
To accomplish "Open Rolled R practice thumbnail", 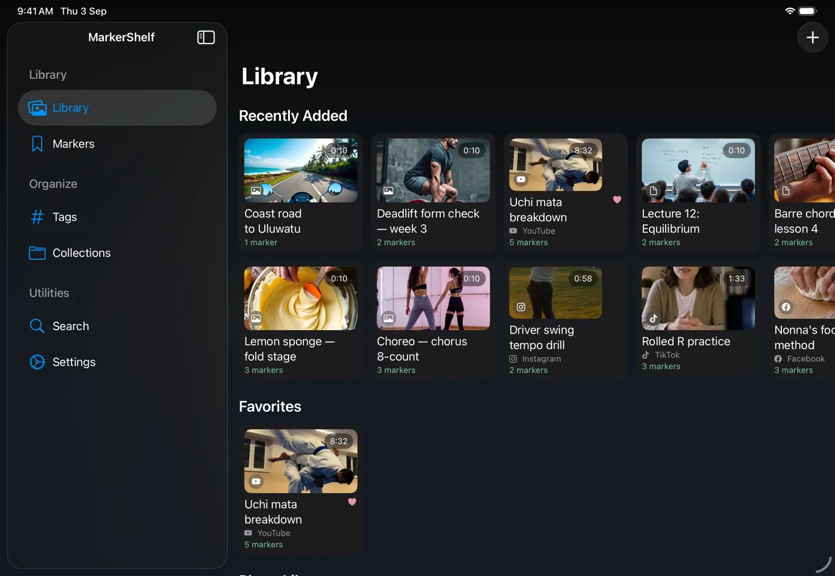I will [698, 298].
